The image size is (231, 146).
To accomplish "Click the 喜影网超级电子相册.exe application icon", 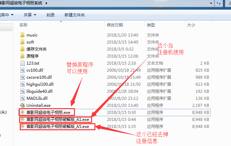I will 22,113.
